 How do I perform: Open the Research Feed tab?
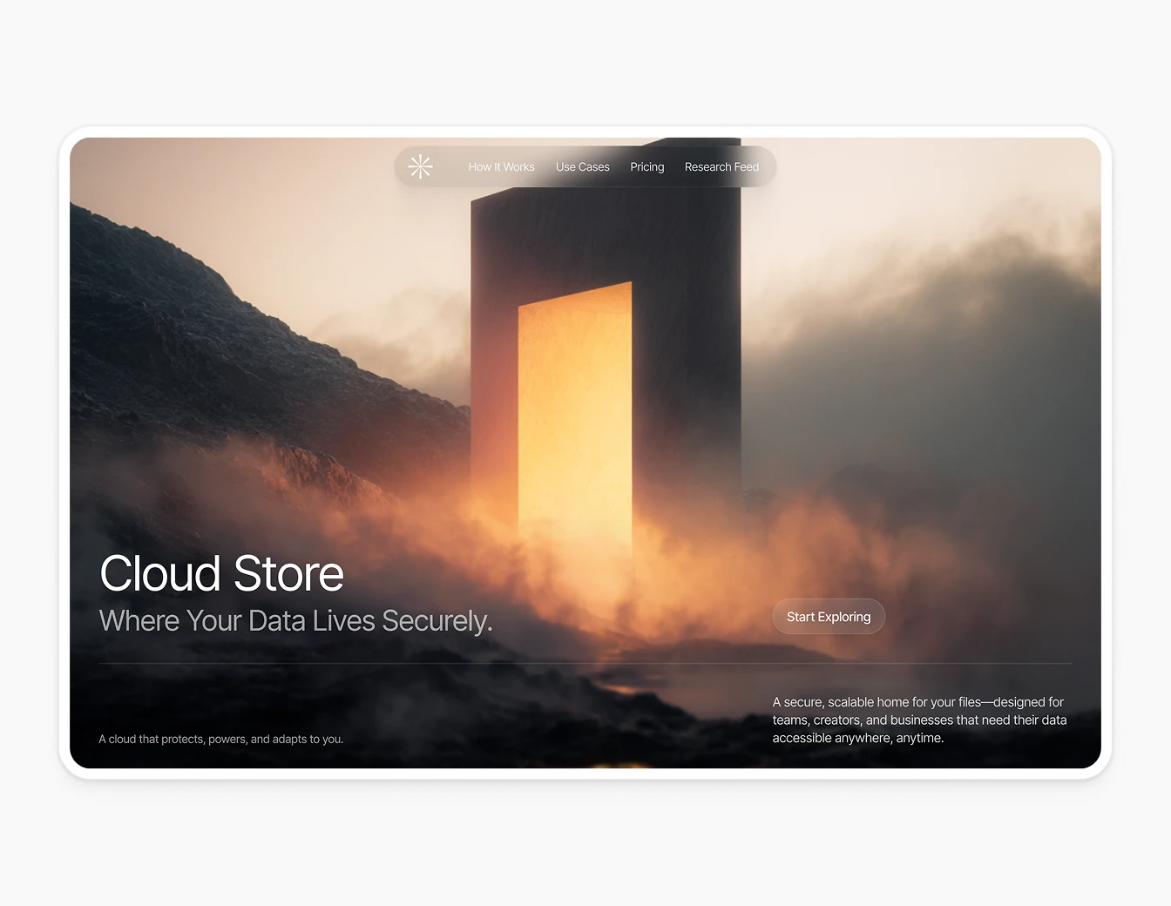click(721, 166)
